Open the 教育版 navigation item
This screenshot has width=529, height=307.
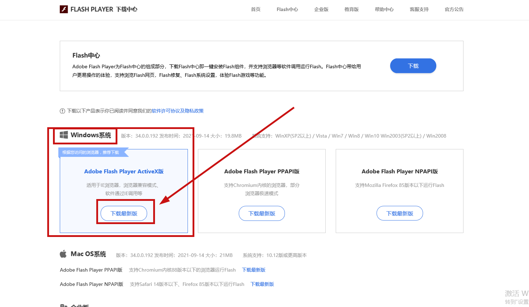tap(351, 9)
